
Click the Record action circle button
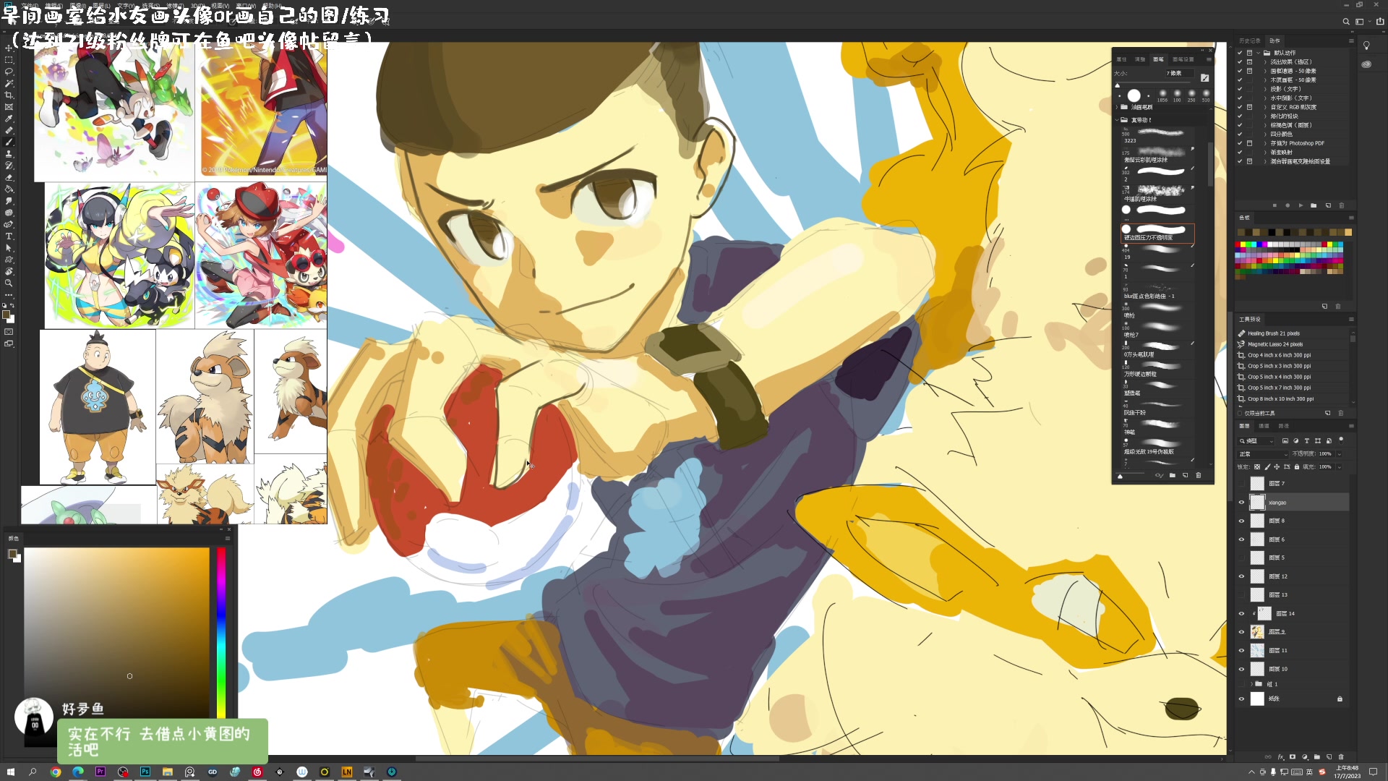(x=1288, y=205)
